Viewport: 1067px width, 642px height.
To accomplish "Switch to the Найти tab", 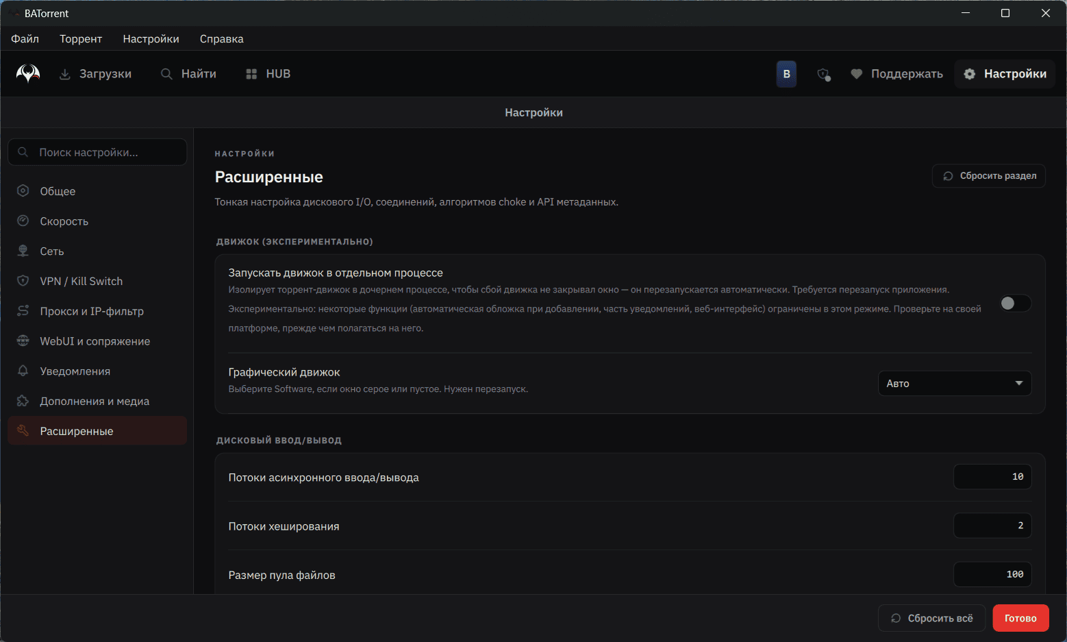I will (x=189, y=74).
